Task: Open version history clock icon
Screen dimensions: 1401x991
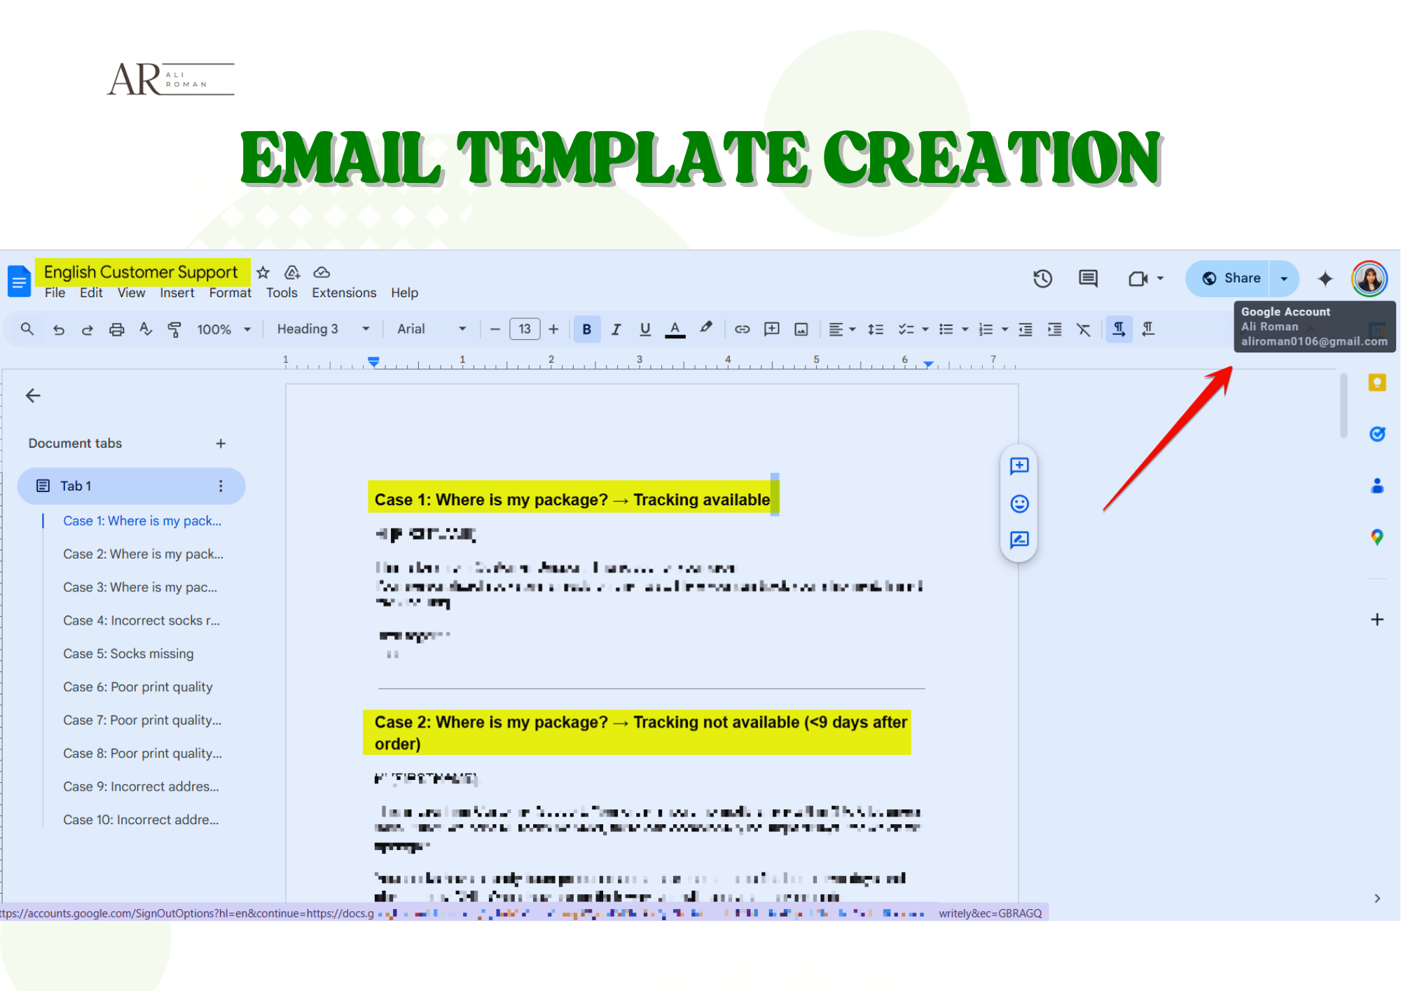Action: point(1042,278)
